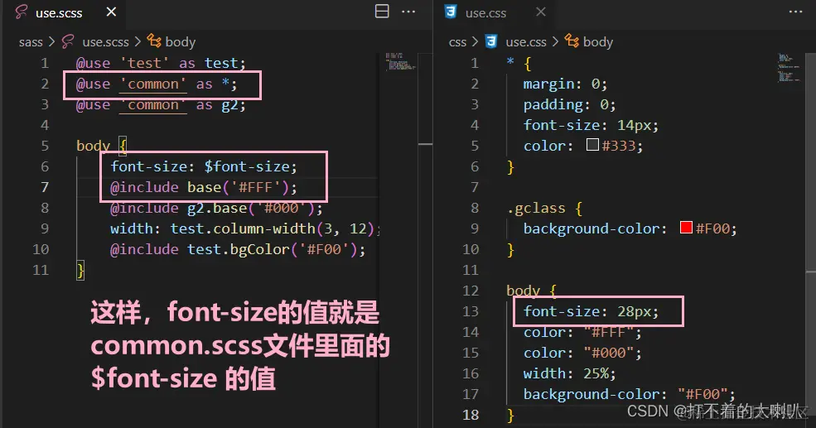Open the red #F00 color swatch picker
Screen dimensions: 816x428
686,228
